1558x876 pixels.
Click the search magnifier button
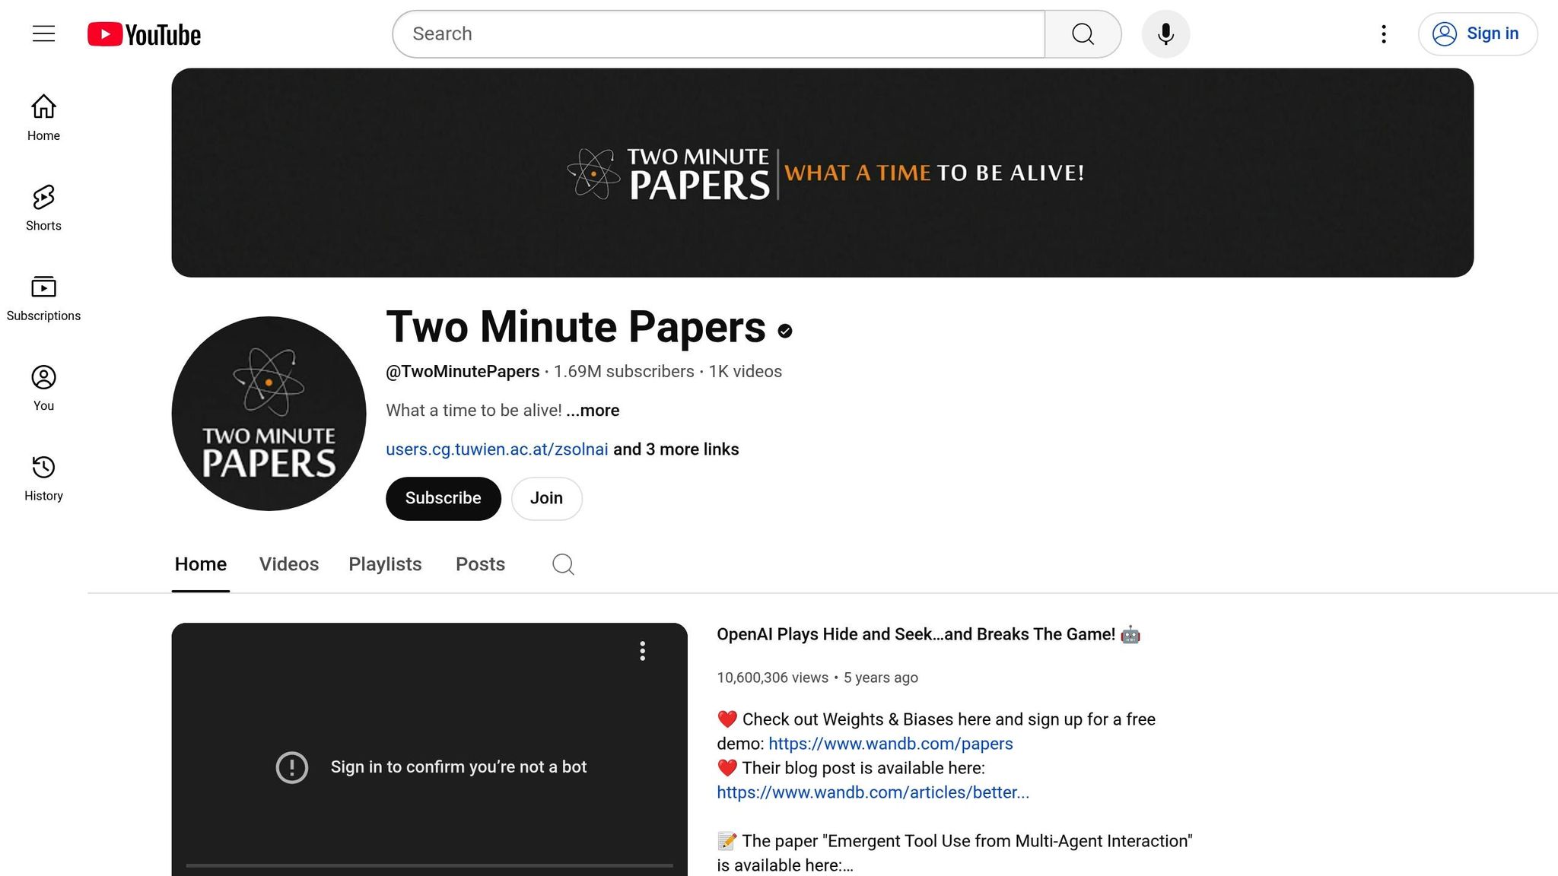click(1083, 34)
